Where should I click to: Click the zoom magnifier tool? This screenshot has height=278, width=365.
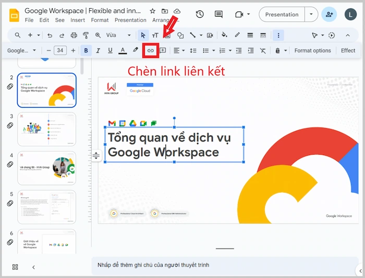click(x=98, y=35)
